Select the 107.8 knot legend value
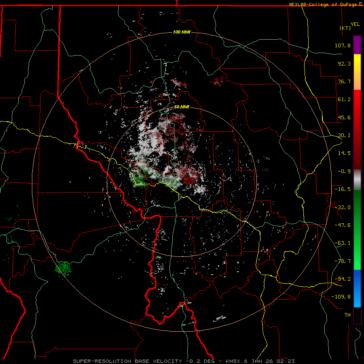This screenshot has width=364, height=364. click(x=343, y=45)
